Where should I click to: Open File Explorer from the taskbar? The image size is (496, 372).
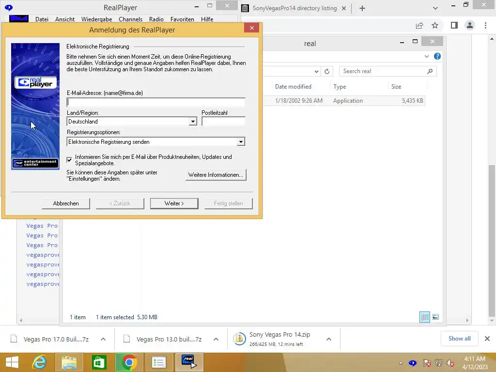coord(69,362)
